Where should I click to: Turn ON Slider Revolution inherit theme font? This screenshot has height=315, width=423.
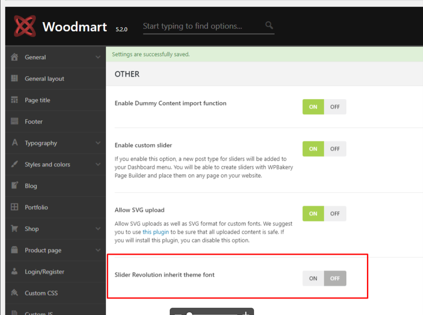click(313, 278)
